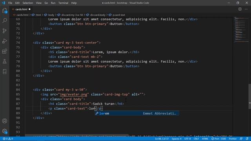Open the Extensions view

pyautogui.click(x=5, y=51)
